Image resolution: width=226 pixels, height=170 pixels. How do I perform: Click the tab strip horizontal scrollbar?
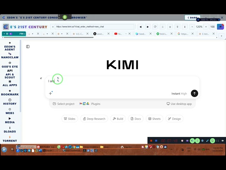(x=49, y=38)
